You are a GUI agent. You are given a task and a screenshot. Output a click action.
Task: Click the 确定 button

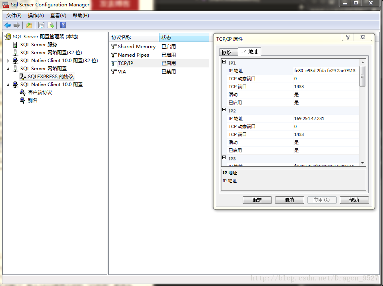(257, 200)
